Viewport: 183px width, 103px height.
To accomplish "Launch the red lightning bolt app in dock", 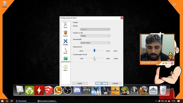I will coord(39,90).
